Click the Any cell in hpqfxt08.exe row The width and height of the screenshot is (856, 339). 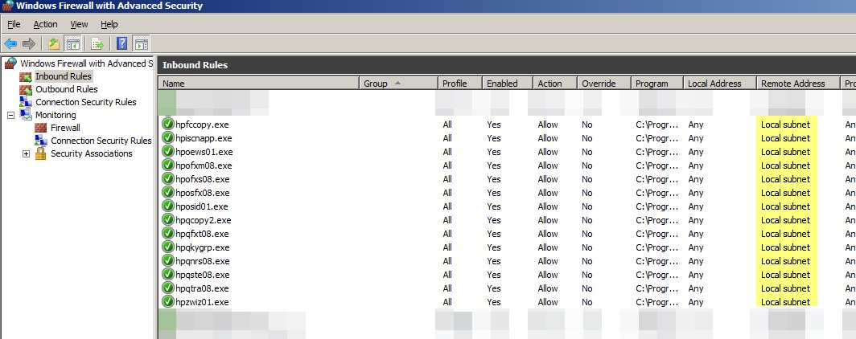pyautogui.click(x=695, y=233)
